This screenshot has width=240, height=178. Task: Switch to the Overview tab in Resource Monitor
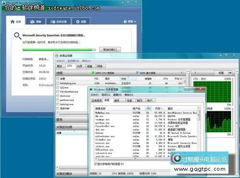click(60, 66)
